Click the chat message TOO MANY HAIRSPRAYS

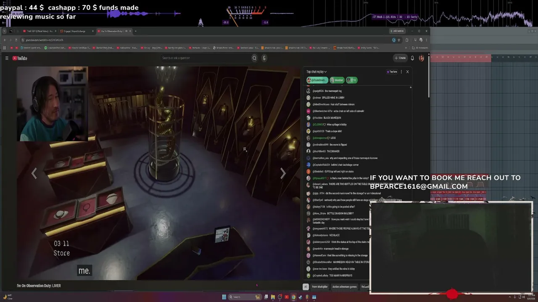point(341,276)
